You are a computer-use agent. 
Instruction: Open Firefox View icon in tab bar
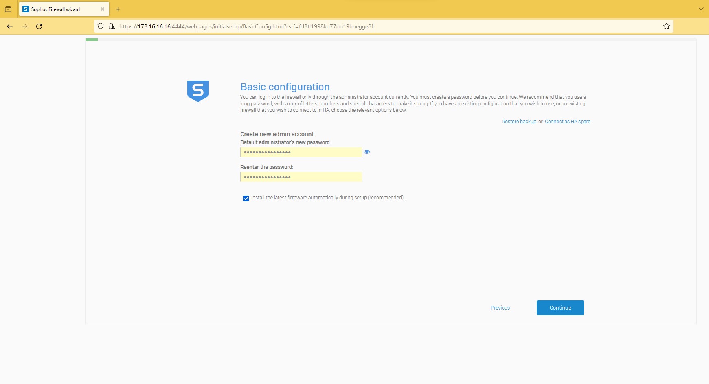click(8, 9)
